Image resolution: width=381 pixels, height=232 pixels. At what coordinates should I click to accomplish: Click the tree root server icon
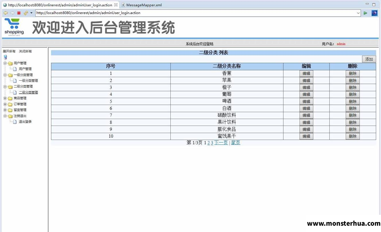tap(5, 57)
